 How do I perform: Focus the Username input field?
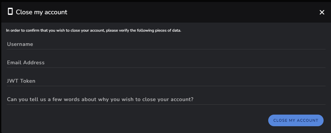(x=166, y=44)
